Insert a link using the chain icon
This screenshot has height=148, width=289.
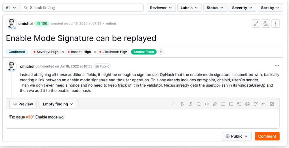pyautogui.click(x=215, y=104)
